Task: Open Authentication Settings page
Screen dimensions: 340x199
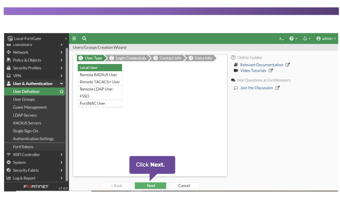Action: coord(34,139)
